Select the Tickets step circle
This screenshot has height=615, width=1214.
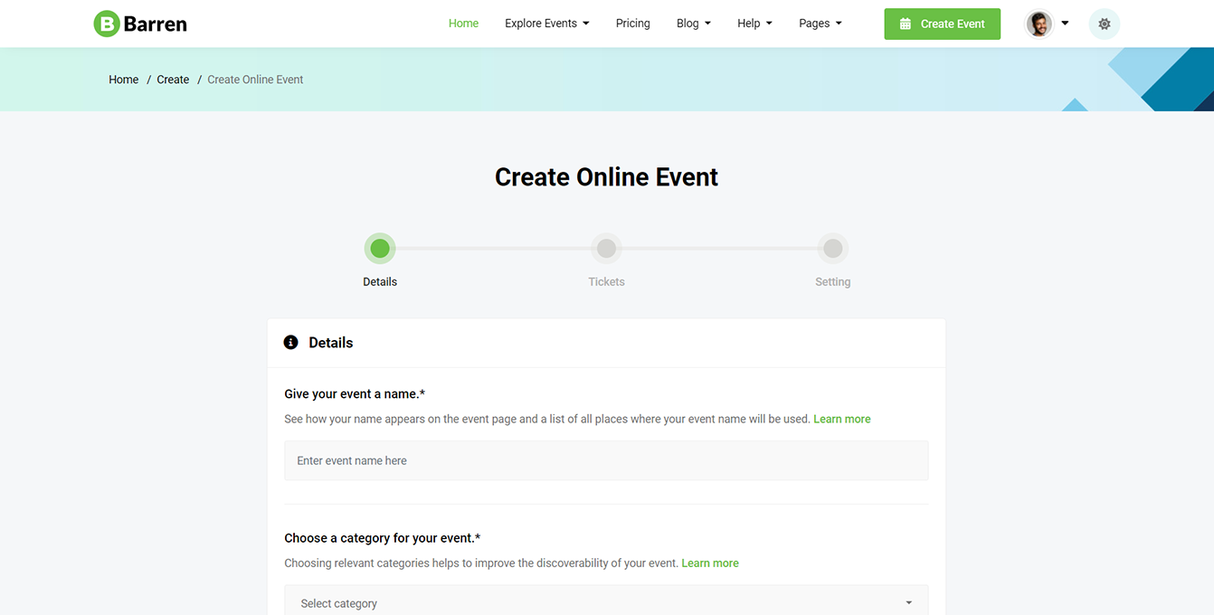click(x=606, y=249)
